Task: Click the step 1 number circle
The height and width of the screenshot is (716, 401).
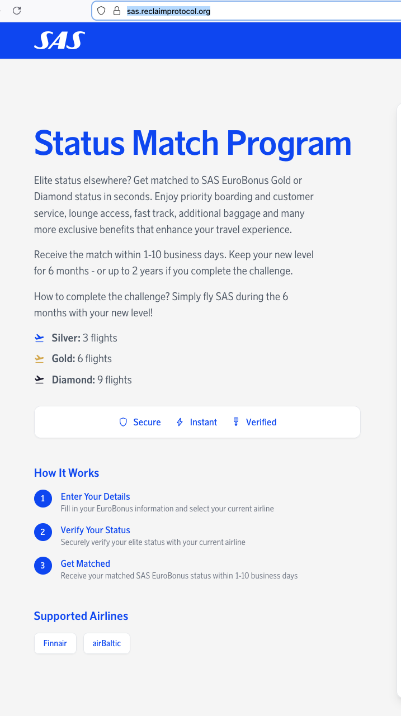Action: click(x=43, y=499)
